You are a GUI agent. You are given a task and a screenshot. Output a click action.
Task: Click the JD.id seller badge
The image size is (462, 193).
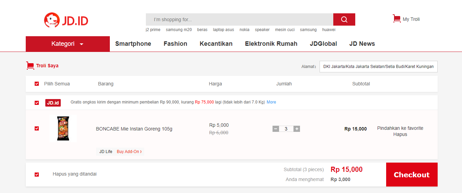coord(53,102)
